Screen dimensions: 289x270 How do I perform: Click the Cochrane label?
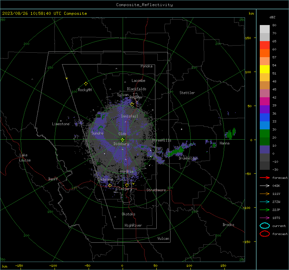105,179
